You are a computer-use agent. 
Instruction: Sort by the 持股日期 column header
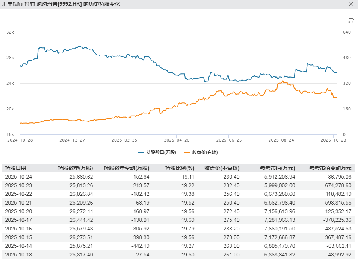click(x=15, y=168)
